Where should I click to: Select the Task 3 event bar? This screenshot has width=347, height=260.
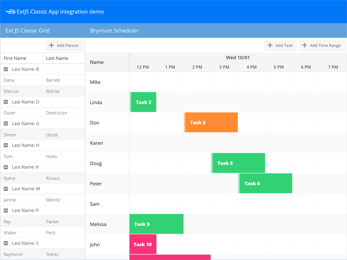(x=211, y=122)
